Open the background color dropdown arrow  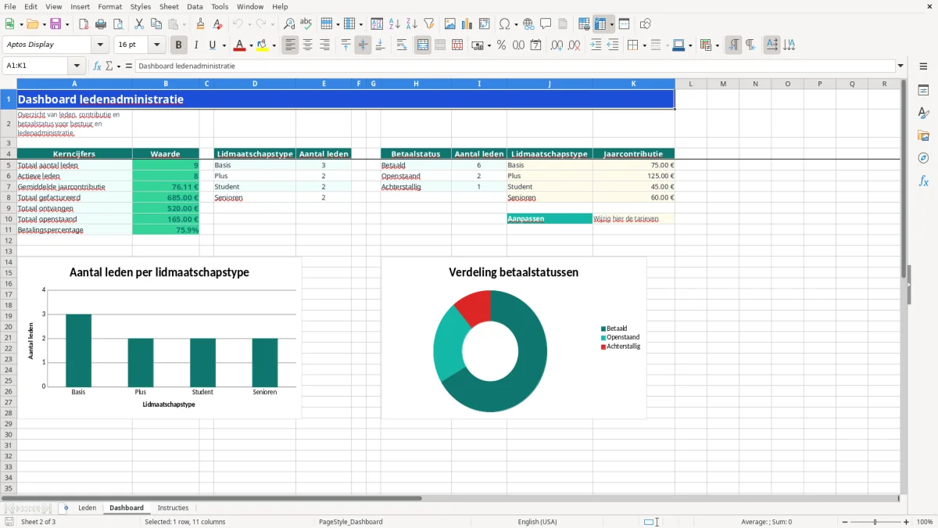(274, 45)
